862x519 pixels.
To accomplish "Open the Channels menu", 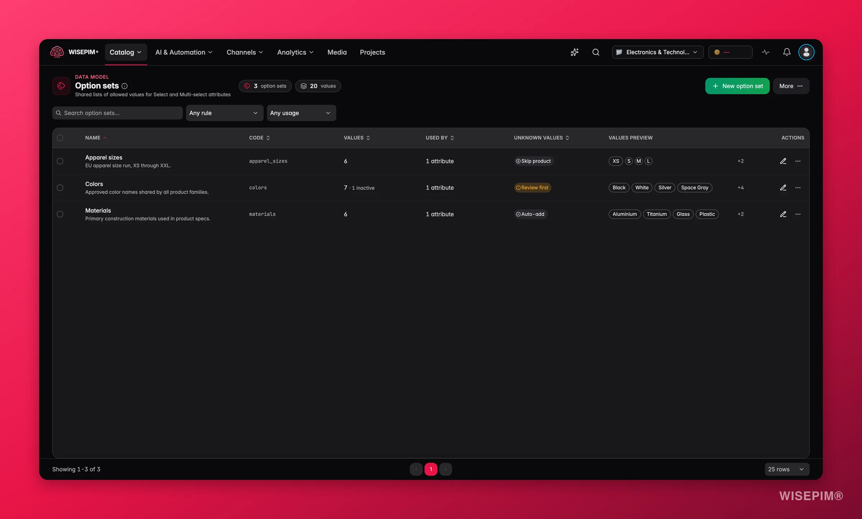I will pos(245,52).
